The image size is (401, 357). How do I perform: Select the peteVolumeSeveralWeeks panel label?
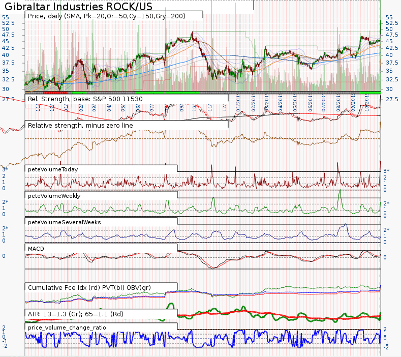pyautogui.click(x=65, y=222)
